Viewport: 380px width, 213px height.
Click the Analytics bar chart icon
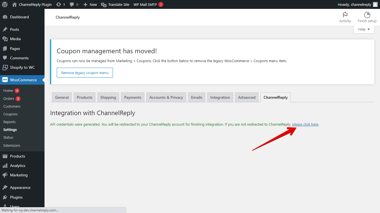tap(5, 166)
